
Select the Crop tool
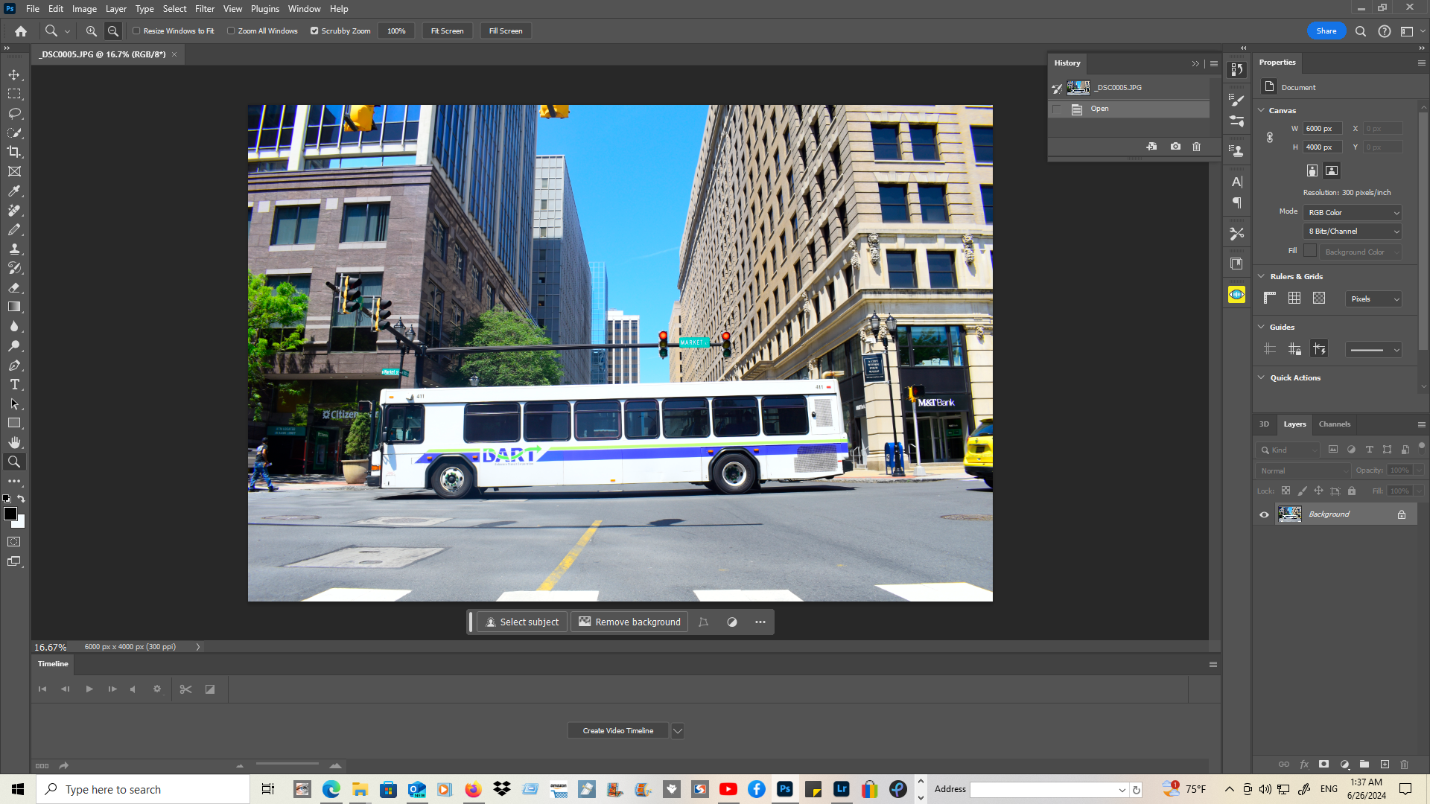pyautogui.click(x=14, y=152)
